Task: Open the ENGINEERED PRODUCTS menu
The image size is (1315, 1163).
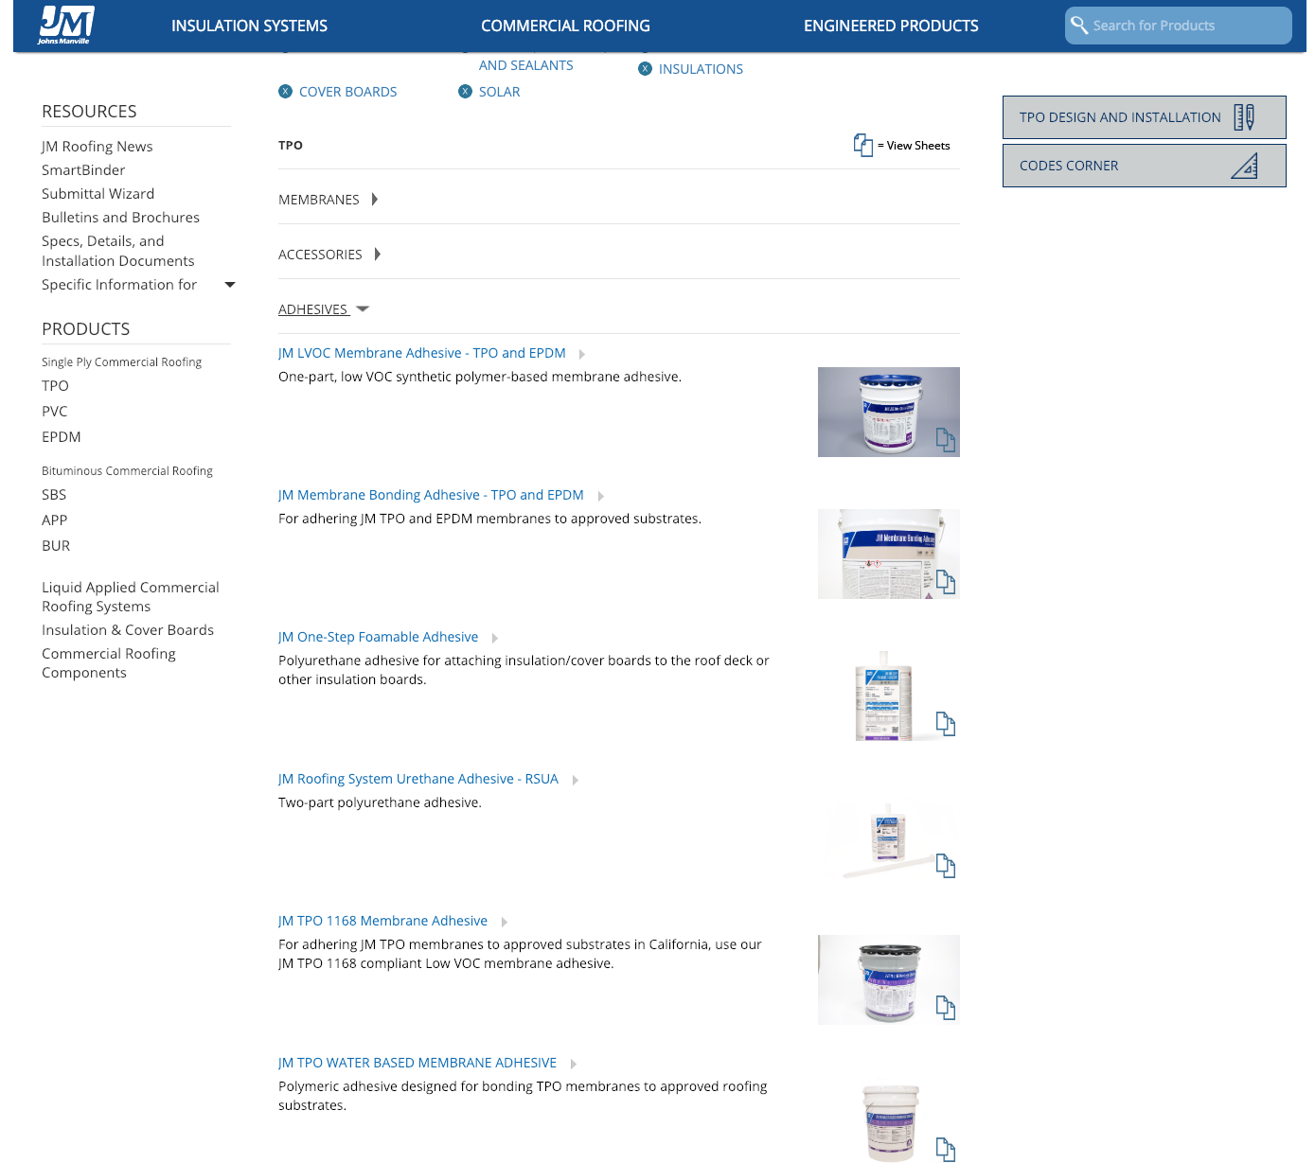Action: point(891,26)
